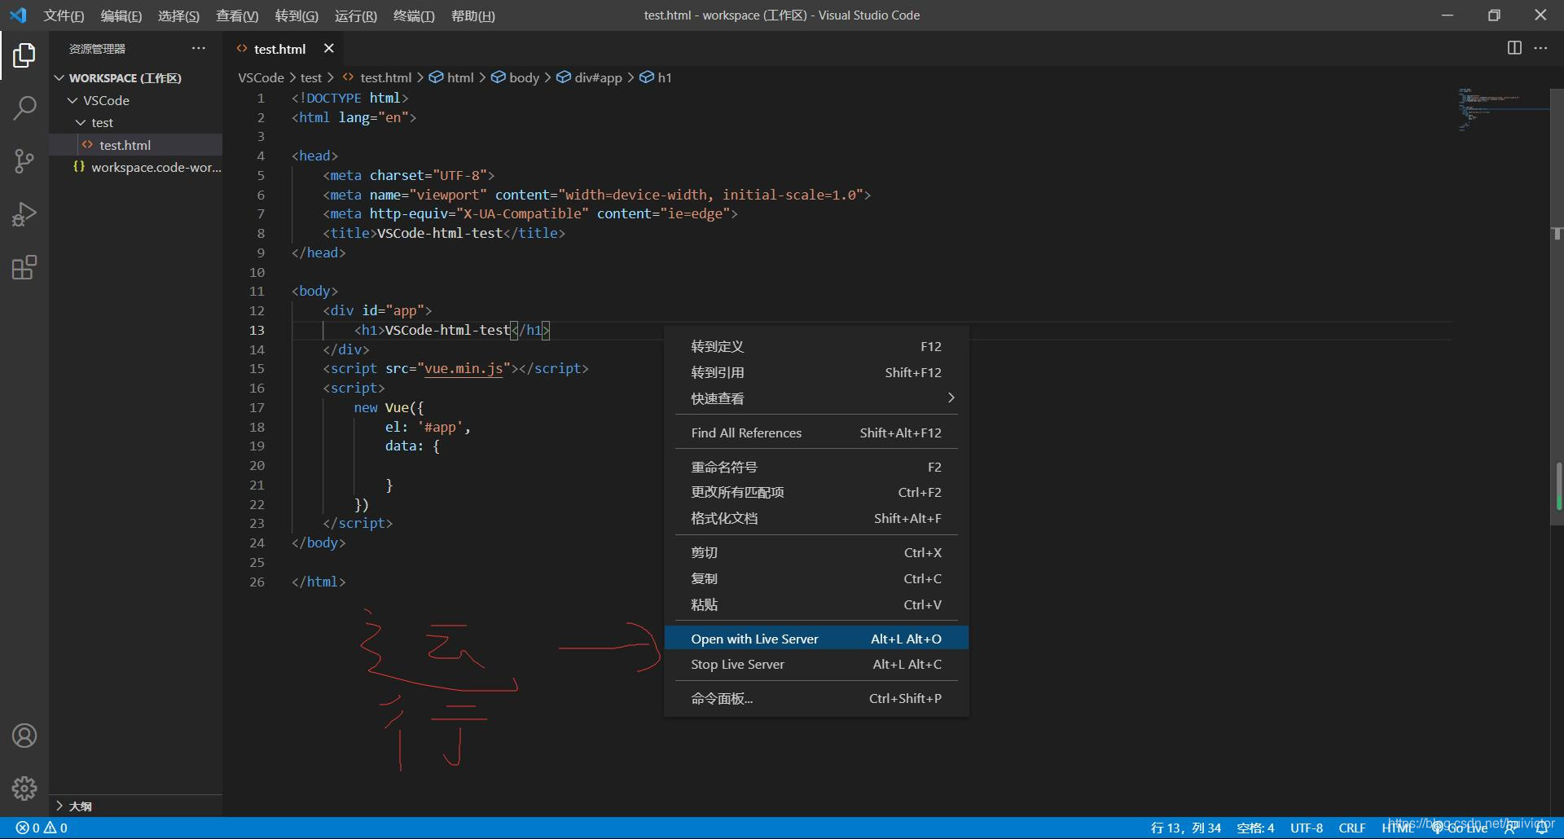Choose 粘贴 in context menu
Screen dimensions: 1564x839
click(816, 604)
